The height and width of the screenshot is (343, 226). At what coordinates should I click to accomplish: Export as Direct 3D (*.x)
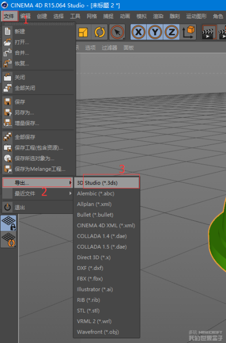point(107,258)
